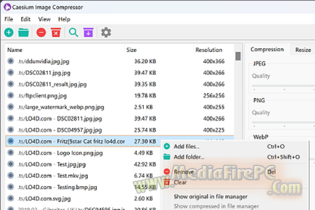The width and height of the screenshot is (315, 210).
Task: Click the 6.74 KB size cell
Action: click(x=143, y=175)
